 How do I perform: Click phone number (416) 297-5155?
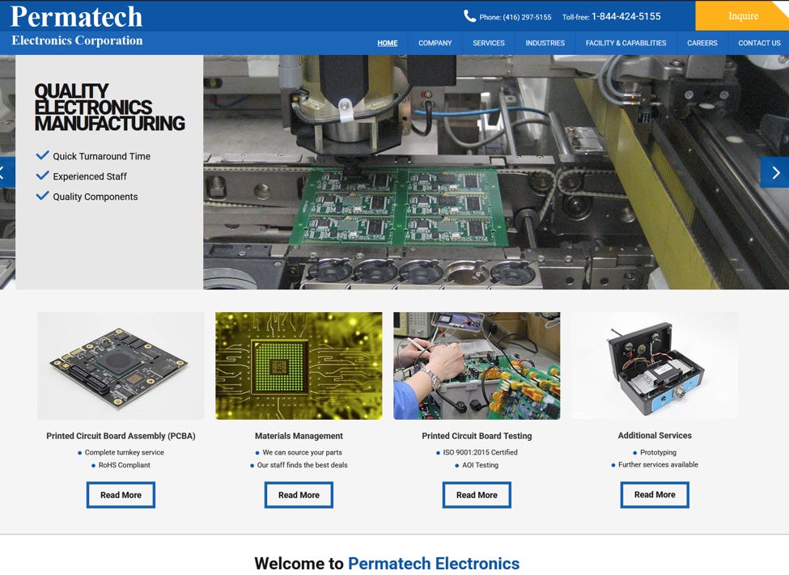click(527, 17)
